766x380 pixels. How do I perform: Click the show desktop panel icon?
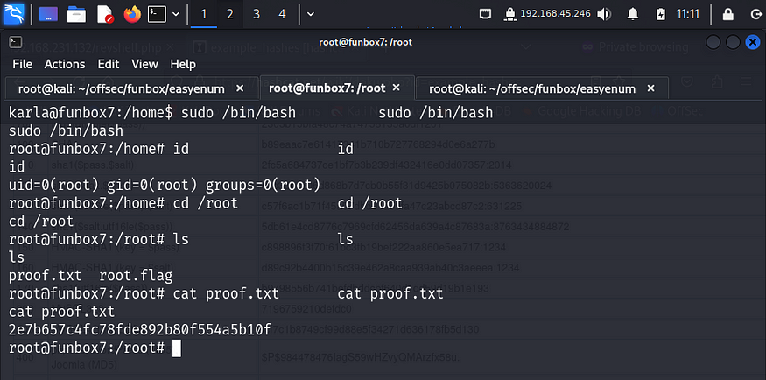coord(48,14)
